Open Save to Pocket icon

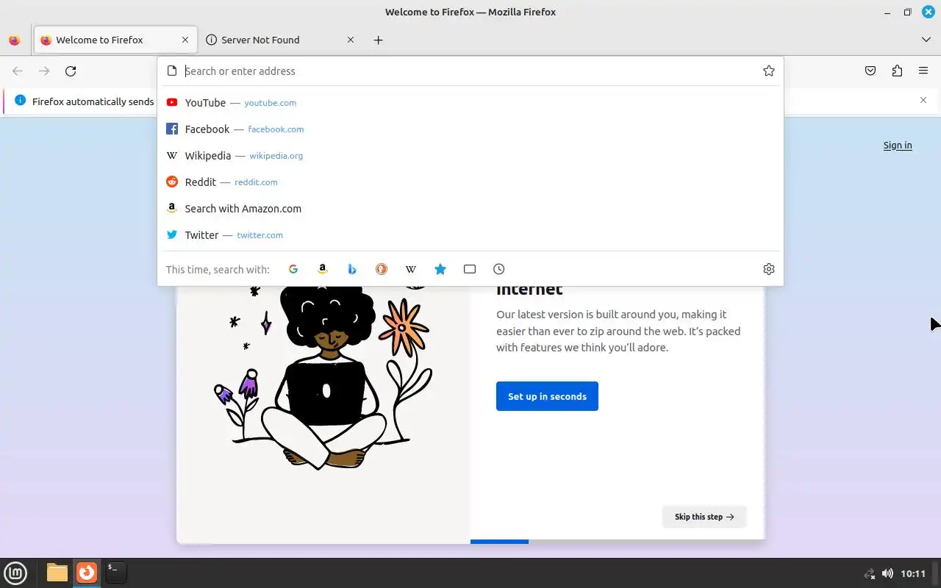tap(870, 71)
